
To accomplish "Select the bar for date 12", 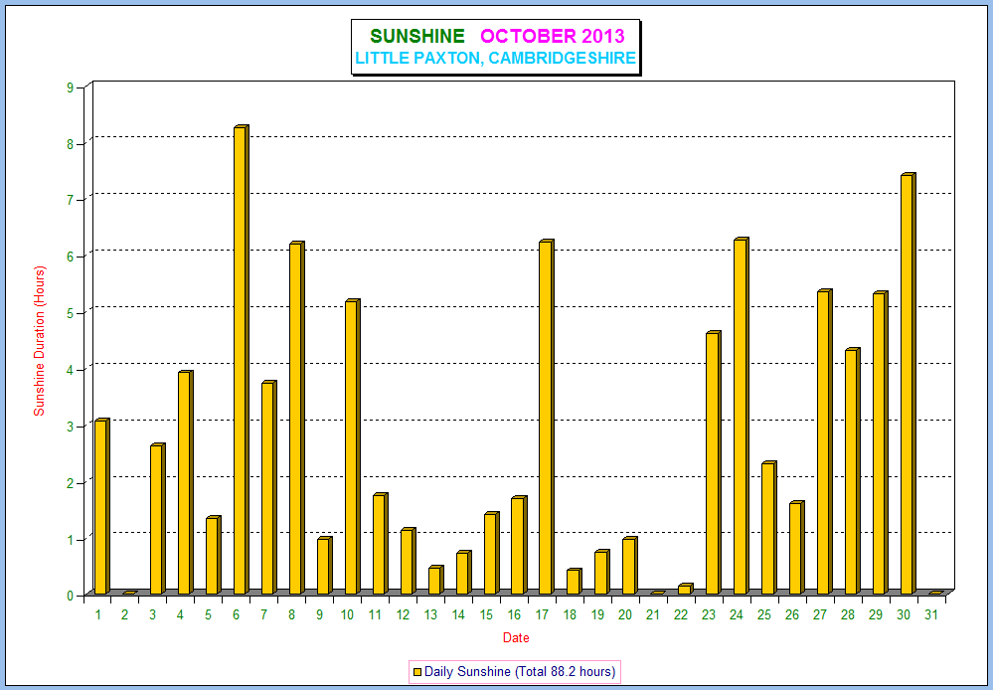I will (x=408, y=562).
